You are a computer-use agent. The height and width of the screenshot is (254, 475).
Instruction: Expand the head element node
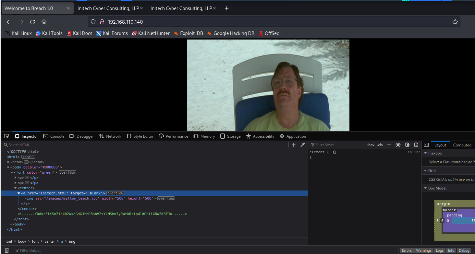[x=8, y=162]
